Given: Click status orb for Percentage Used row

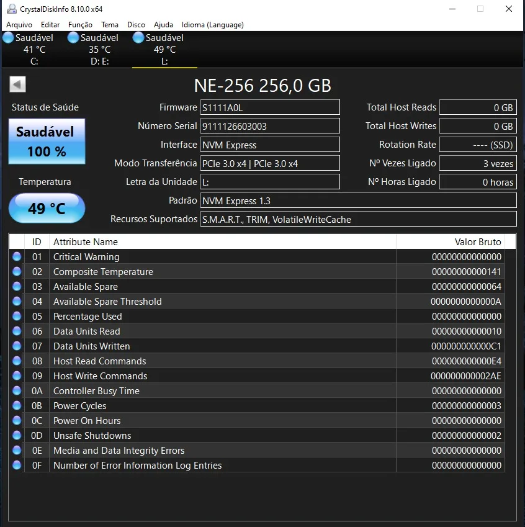Looking at the screenshot, I should [17, 317].
